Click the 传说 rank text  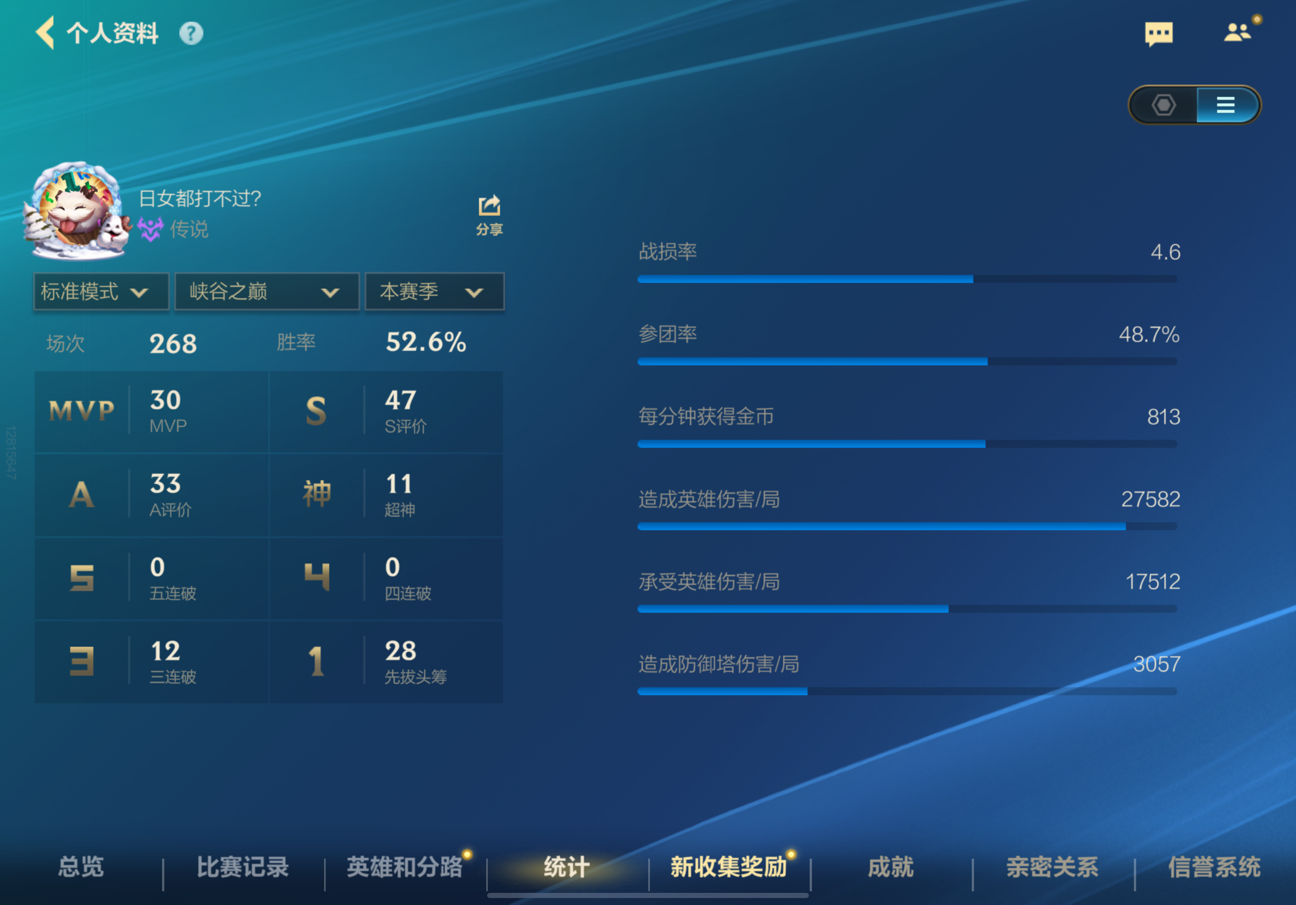(190, 230)
